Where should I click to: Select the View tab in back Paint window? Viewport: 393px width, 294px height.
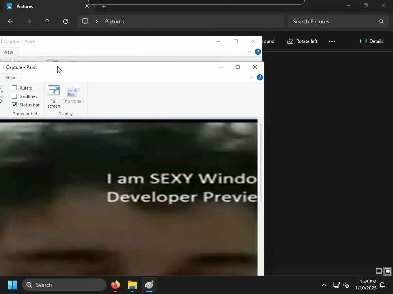pos(8,52)
